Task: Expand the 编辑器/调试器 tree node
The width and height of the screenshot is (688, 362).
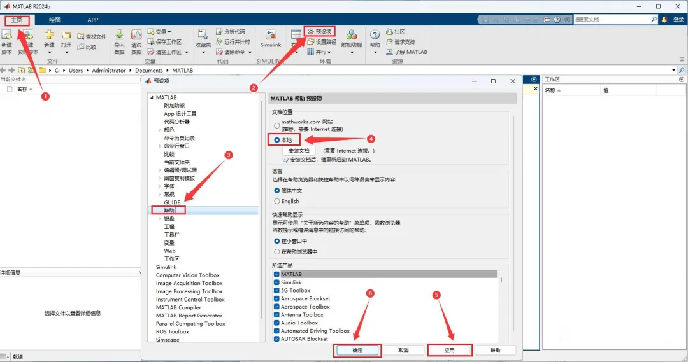Action: click(x=160, y=170)
